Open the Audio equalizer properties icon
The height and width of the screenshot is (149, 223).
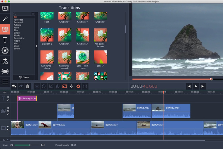85,86
